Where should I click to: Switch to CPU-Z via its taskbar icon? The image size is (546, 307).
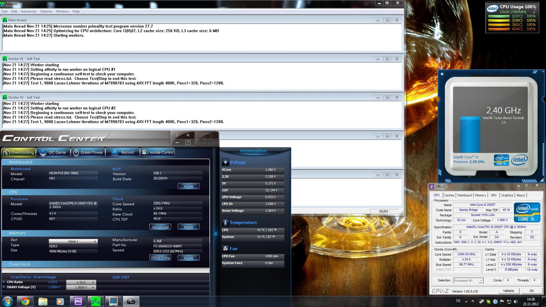click(x=78, y=301)
